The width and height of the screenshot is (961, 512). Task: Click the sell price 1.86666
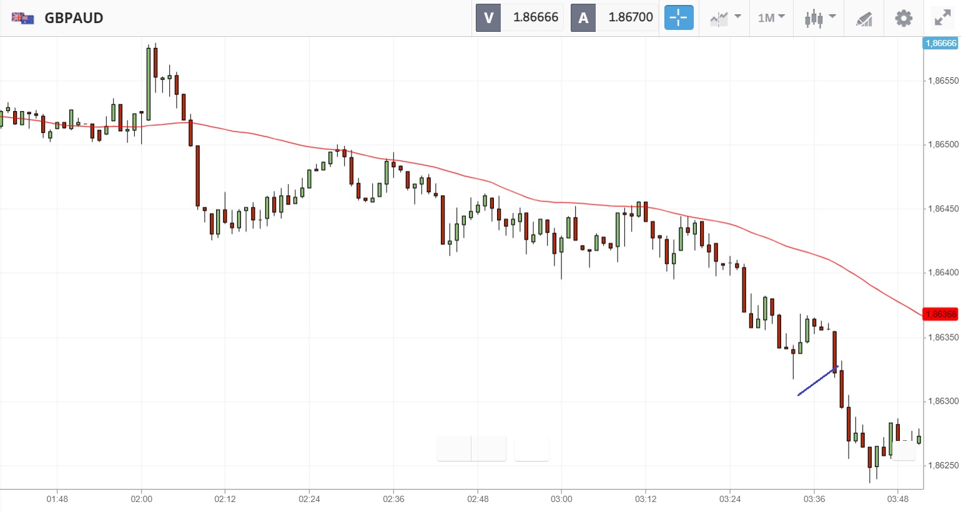click(x=535, y=18)
